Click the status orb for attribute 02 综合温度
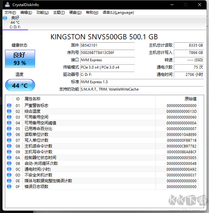 coord(9,111)
